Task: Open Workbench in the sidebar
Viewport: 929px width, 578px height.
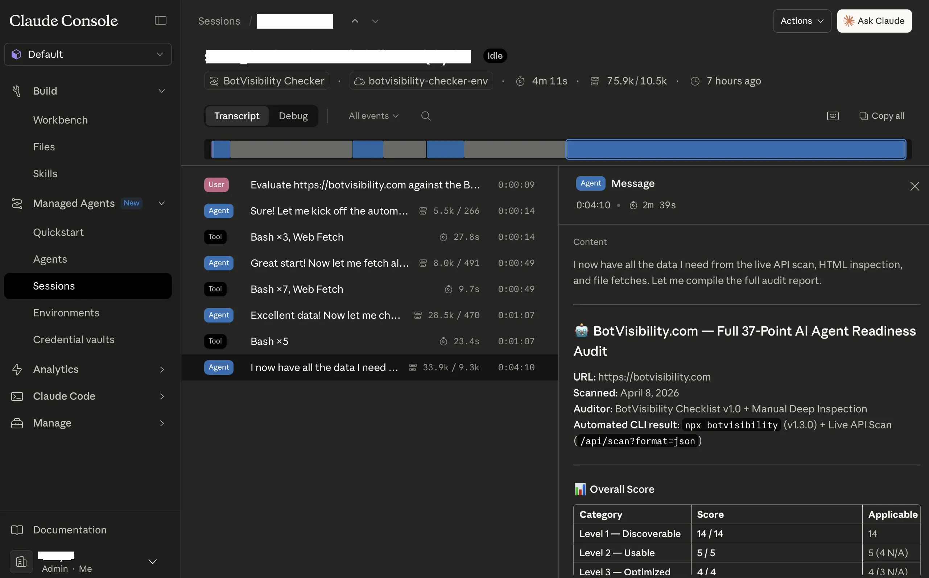Action: tap(61, 120)
